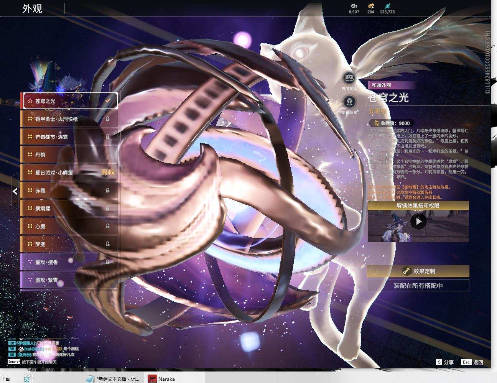This screenshot has height=383, width=497.
Task: Click the lock icon on 赤霞 row
Action: point(108,190)
